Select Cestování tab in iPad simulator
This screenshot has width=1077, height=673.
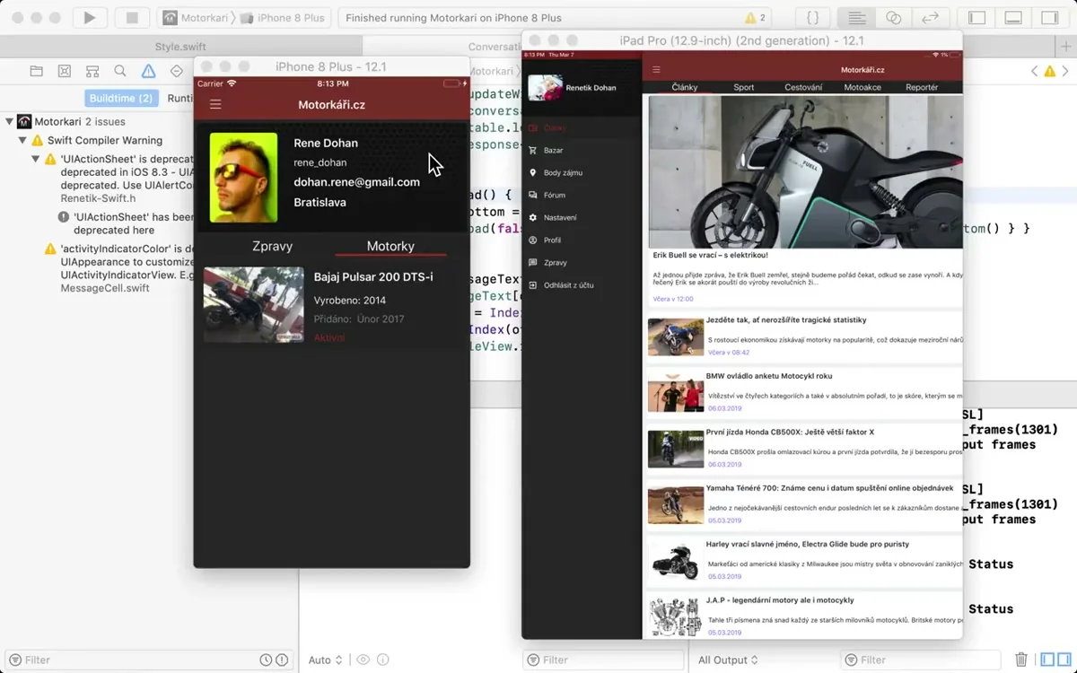[x=803, y=87]
